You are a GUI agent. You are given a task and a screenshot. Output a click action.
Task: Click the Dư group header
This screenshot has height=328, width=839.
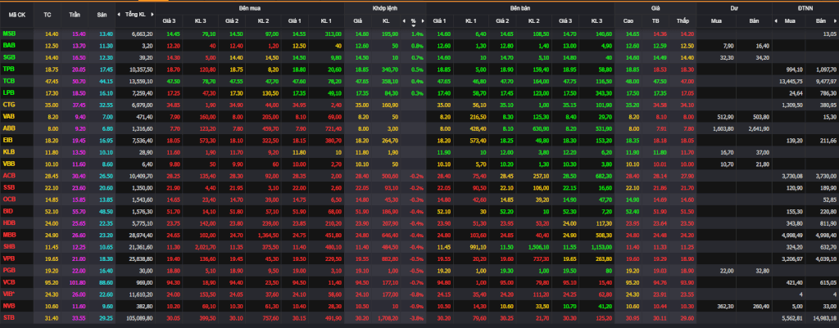pyautogui.click(x=734, y=8)
